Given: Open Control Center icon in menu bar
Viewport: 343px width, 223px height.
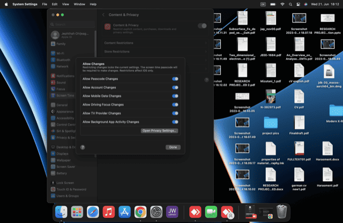Looking at the screenshot, I should tap(298, 4).
